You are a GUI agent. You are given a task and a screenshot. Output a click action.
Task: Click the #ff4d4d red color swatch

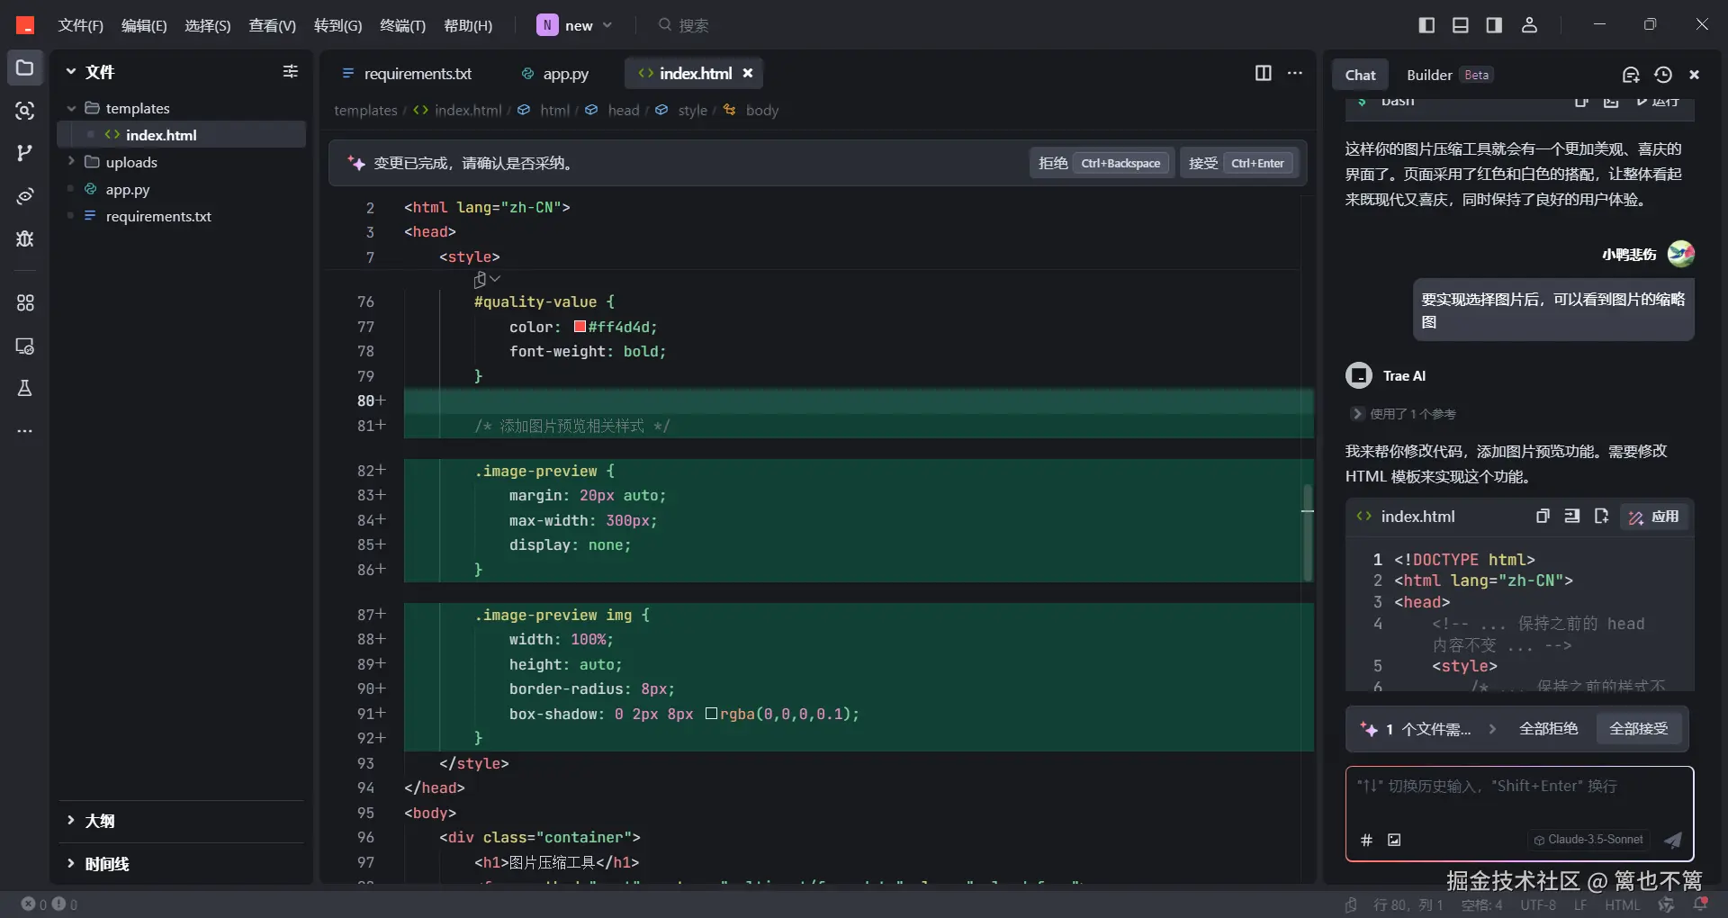580,327
